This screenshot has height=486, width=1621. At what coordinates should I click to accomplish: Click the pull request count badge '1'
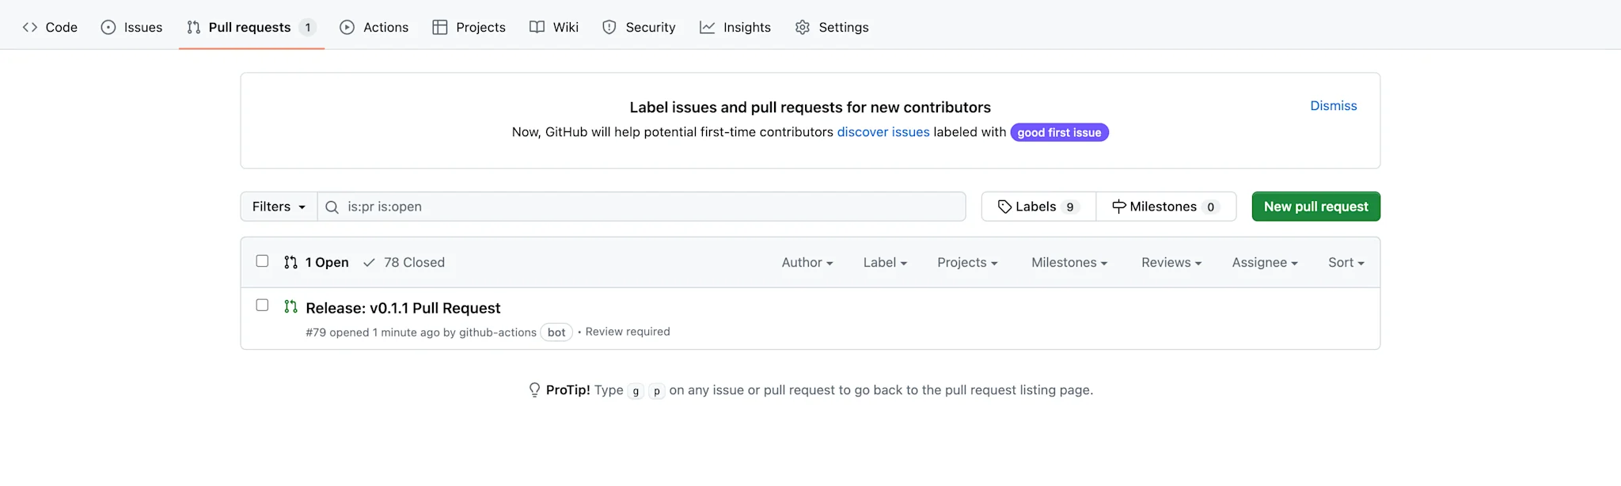(308, 28)
